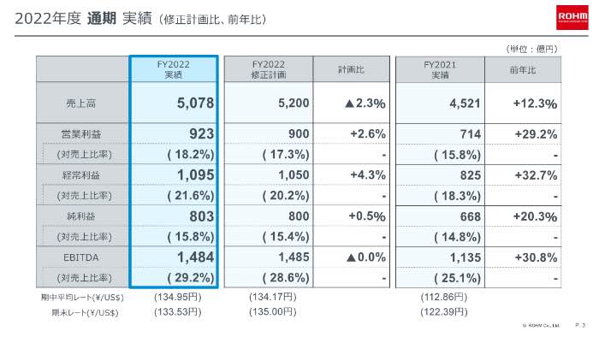Image resolution: width=599 pixels, height=337 pixels.
Task: Click the FY2021 実績 header
Action: click(440, 70)
